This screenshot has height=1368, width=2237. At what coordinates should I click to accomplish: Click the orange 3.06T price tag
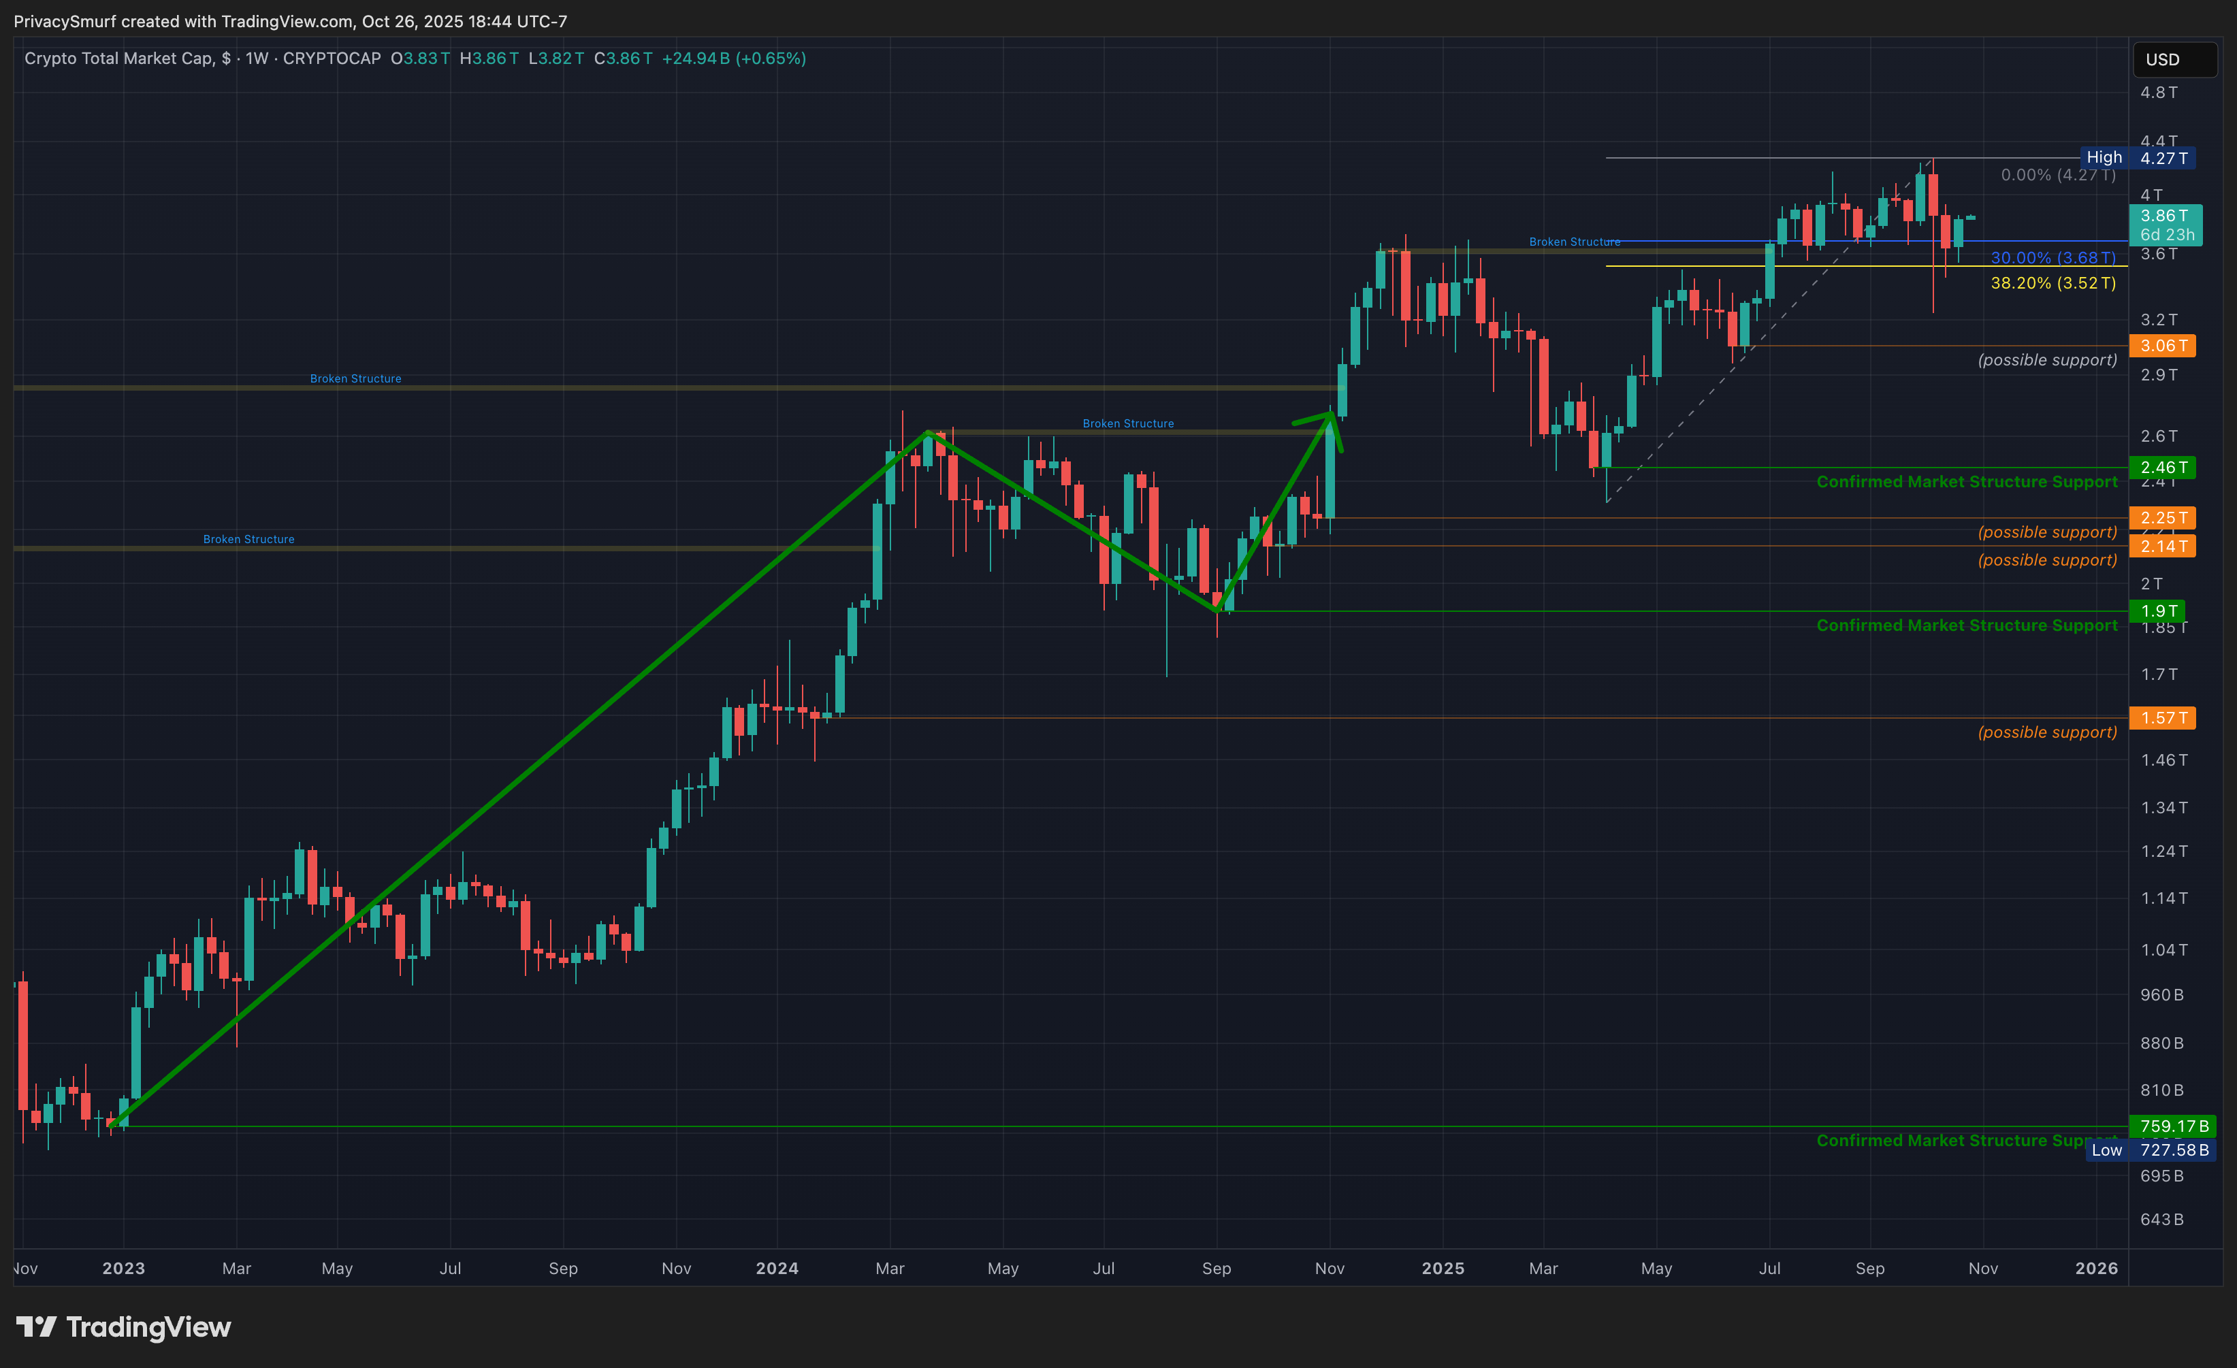point(2161,346)
